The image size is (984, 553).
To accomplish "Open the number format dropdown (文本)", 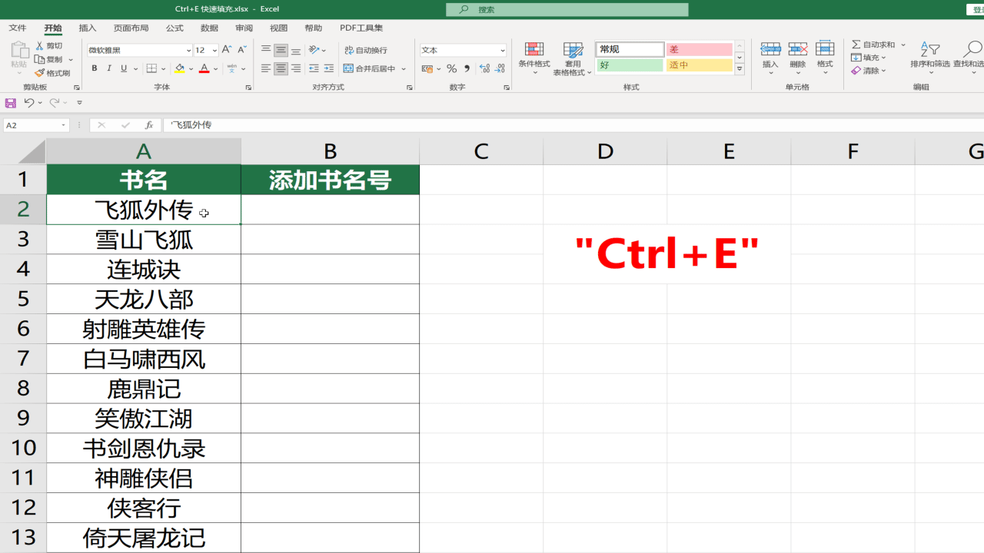I will coord(503,50).
